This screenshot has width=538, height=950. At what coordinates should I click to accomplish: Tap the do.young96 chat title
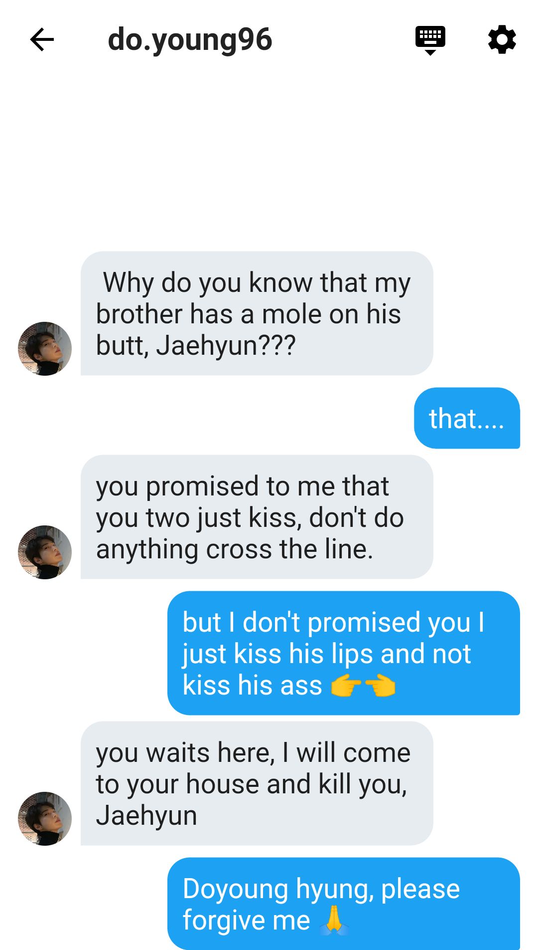[190, 40]
